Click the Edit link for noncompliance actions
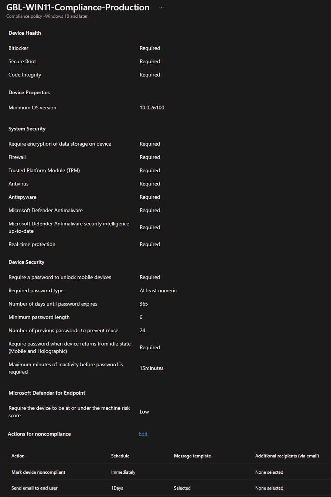Viewport: 331px width, 497px height. [143, 434]
